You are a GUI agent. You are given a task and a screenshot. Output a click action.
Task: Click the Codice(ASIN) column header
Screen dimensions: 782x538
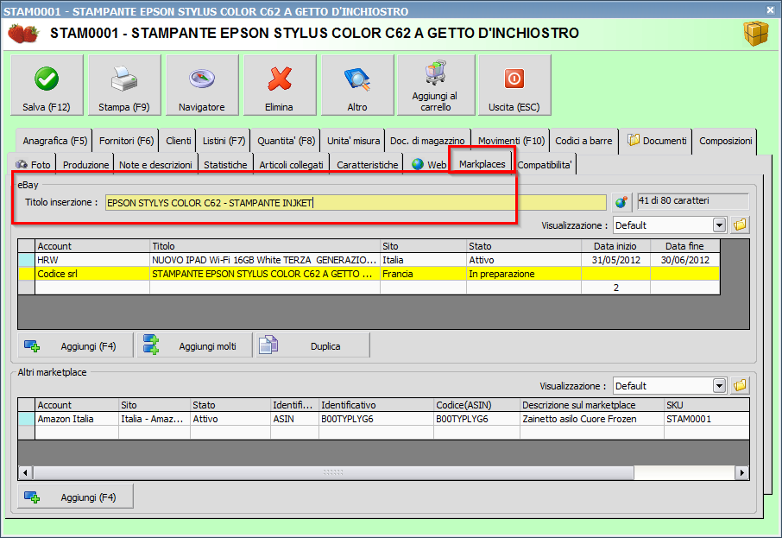pyautogui.click(x=476, y=405)
